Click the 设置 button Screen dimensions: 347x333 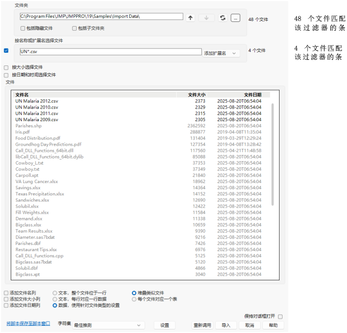point(165,325)
